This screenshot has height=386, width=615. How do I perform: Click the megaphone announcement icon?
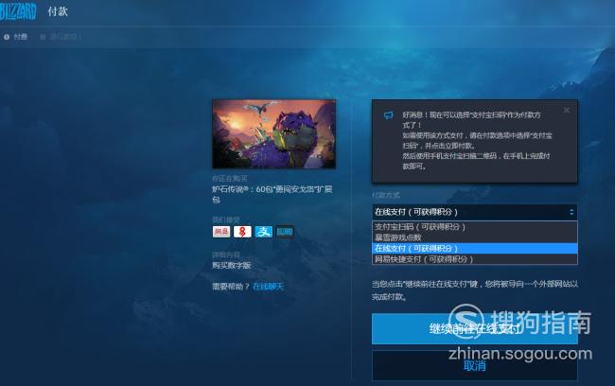click(x=388, y=115)
